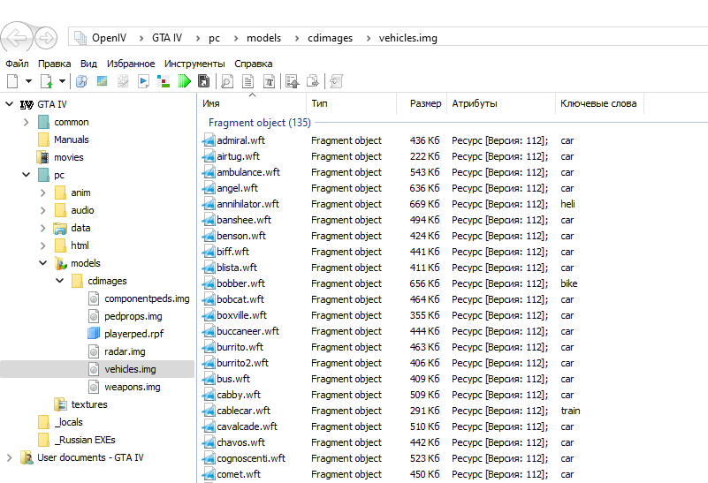The width and height of the screenshot is (708, 483).
Task: Click the text document toolbar icon
Action: [247, 81]
